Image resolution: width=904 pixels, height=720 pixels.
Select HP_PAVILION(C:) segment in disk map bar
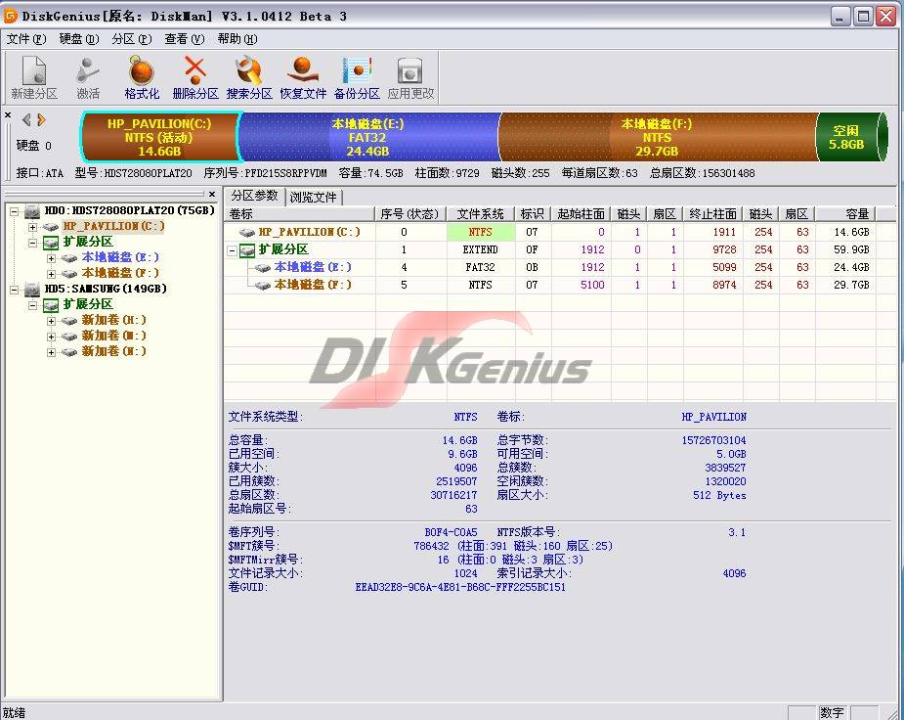(x=159, y=137)
